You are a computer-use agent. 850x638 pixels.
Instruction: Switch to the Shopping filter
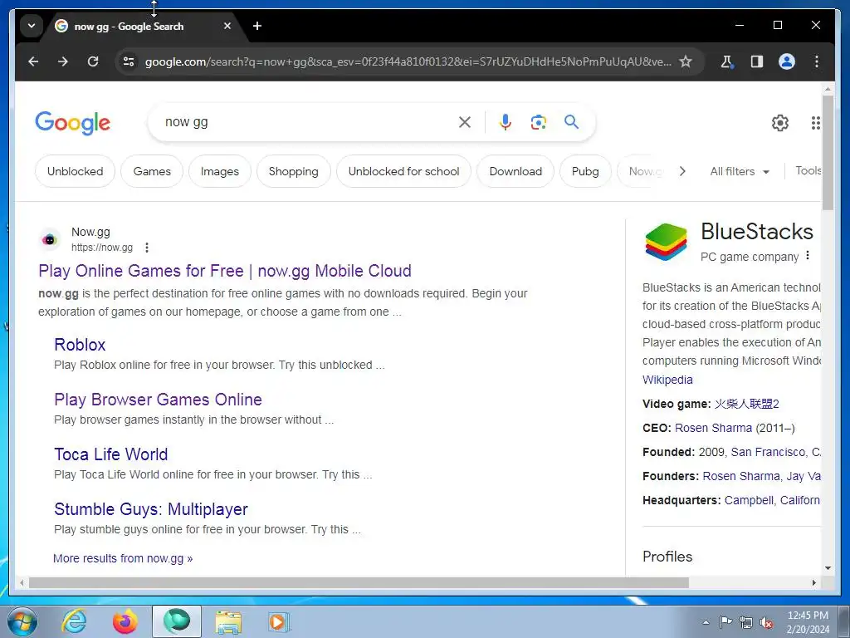tap(293, 171)
